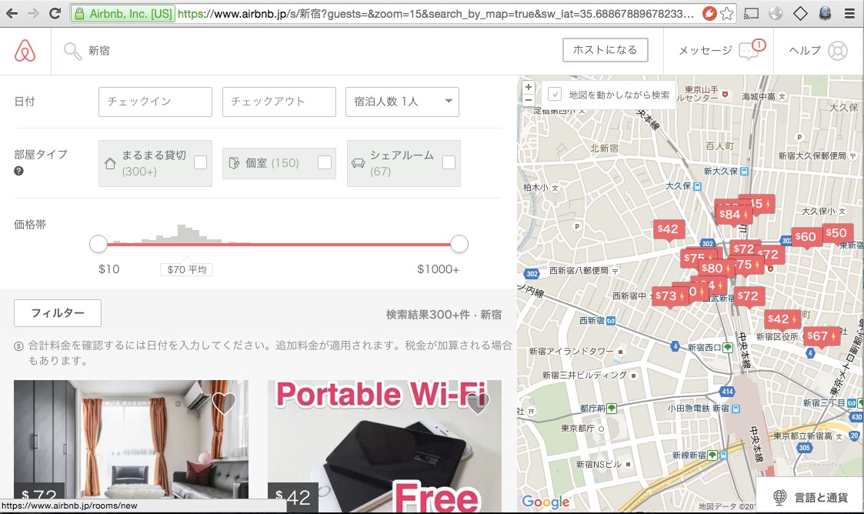This screenshot has height=514, width=864.
Task: Click the チェックアウト date field
Action: [x=279, y=102]
